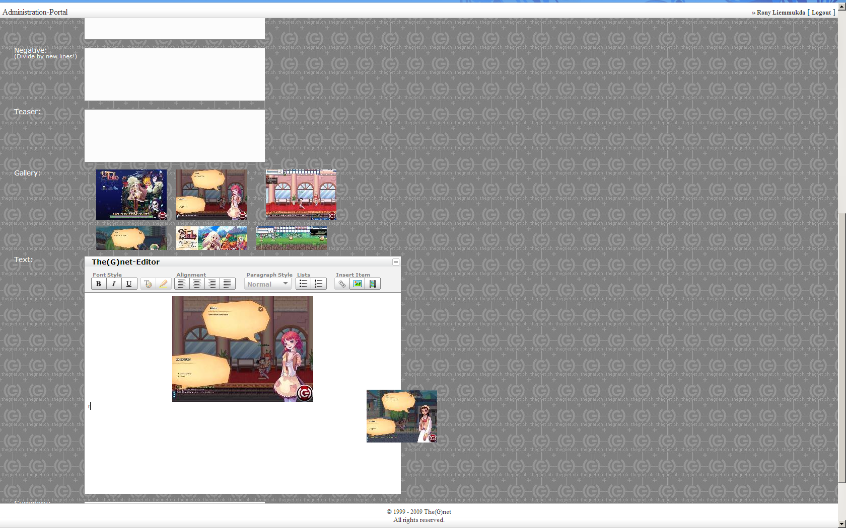Insert a video item
The height and width of the screenshot is (528, 846).
pyautogui.click(x=373, y=284)
